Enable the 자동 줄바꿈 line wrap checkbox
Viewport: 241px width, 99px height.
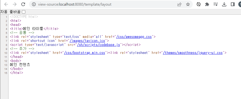tap(23, 12)
